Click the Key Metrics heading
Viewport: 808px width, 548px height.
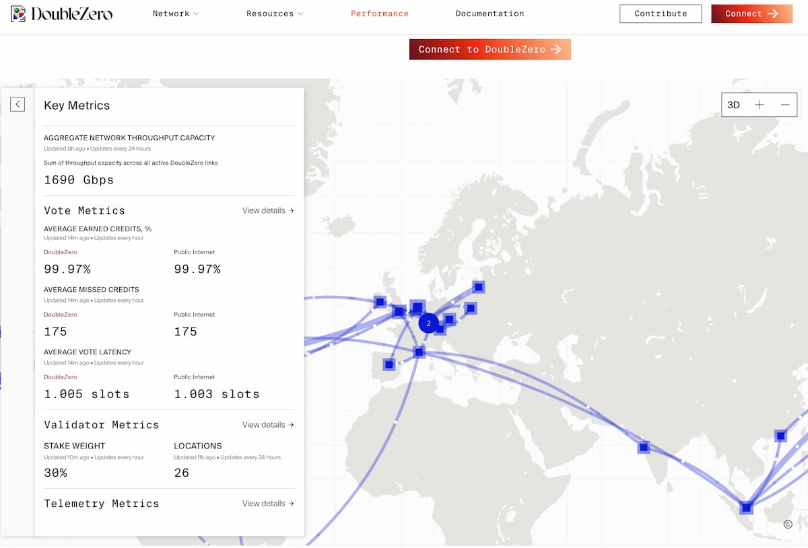click(x=77, y=106)
